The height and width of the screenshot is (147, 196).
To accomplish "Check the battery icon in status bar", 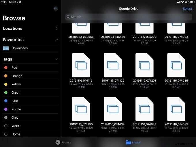I will coord(192,2).
